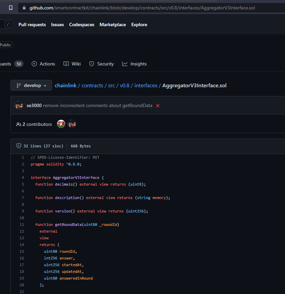Click the git branch icon on the develop button

click(x=18, y=86)
